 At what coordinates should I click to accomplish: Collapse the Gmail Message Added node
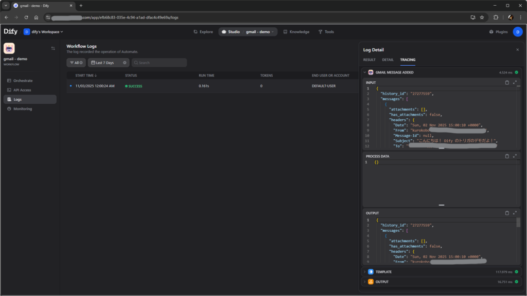point(364,72)
